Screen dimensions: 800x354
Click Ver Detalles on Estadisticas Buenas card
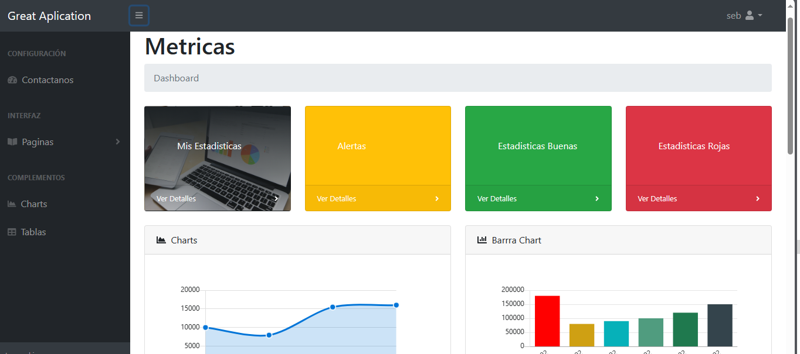(x=497, y=199)
